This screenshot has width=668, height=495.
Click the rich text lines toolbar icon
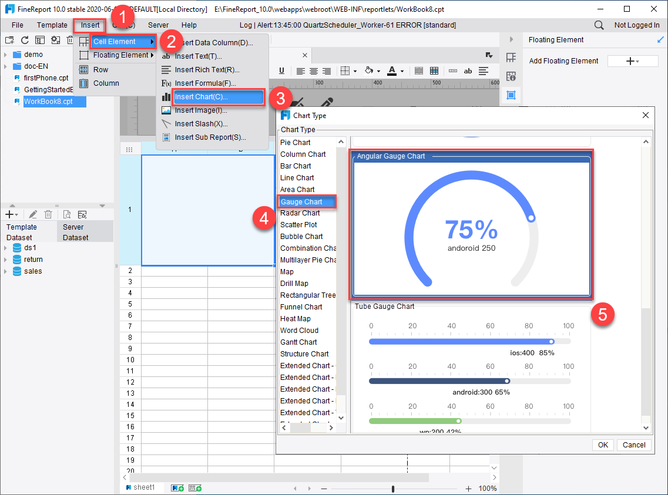pyautogui.click(x=483, y=71)
